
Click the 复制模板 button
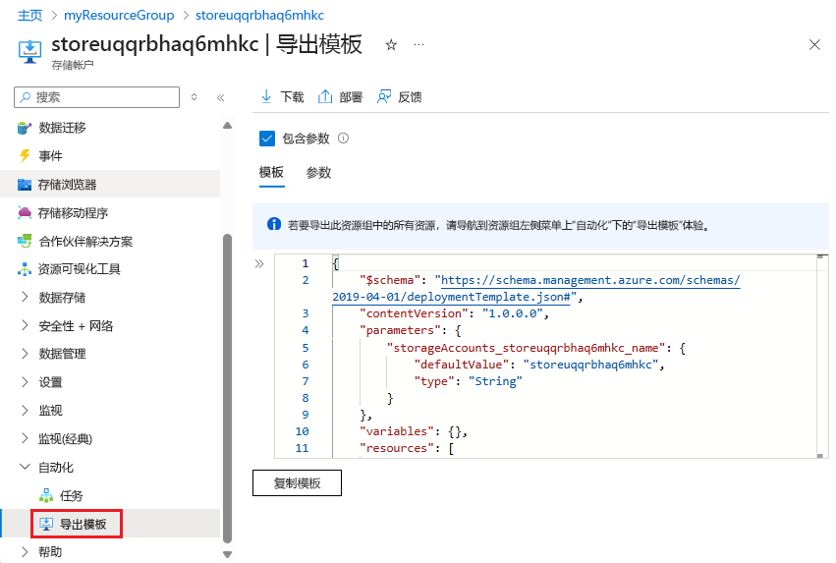pos(297,483)
